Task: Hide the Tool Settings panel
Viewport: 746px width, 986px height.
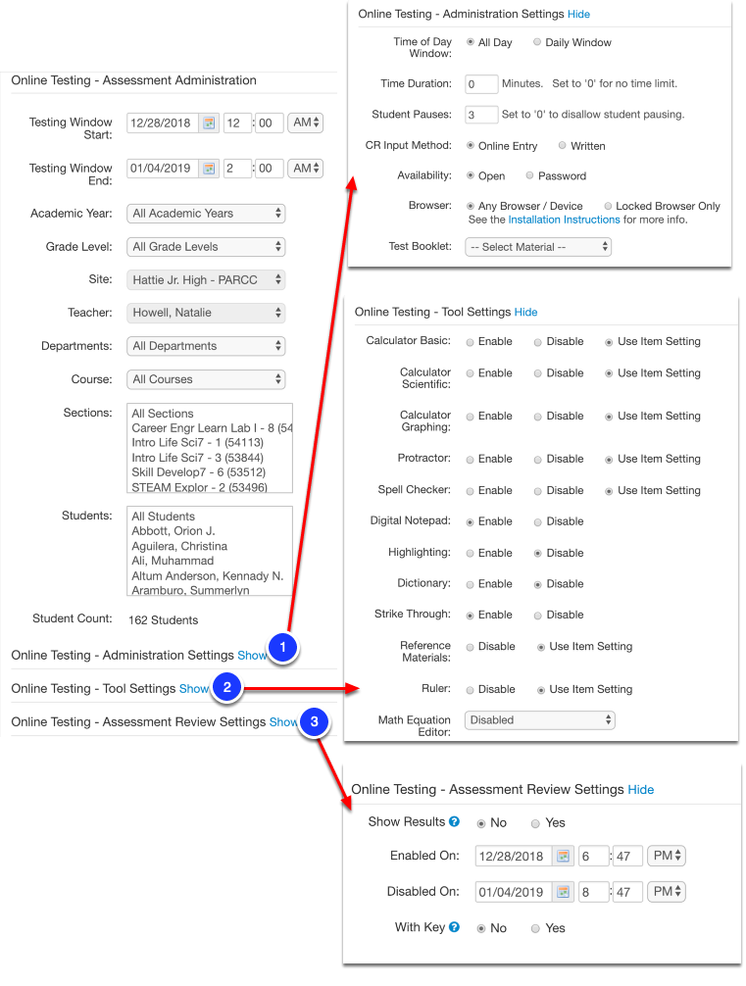Action: (x=525, y=312)
